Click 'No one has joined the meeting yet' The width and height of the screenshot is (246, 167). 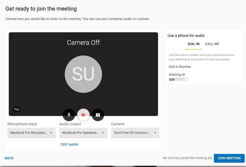[187, 158]
